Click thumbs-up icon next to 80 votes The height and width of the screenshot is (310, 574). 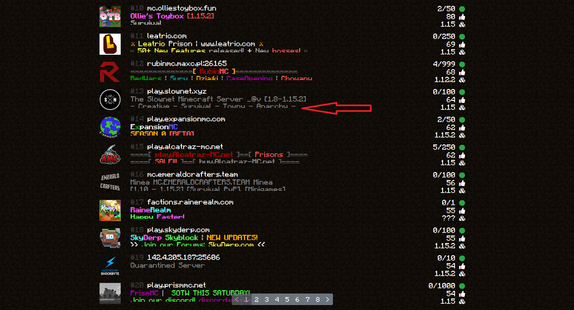point(462,17)
